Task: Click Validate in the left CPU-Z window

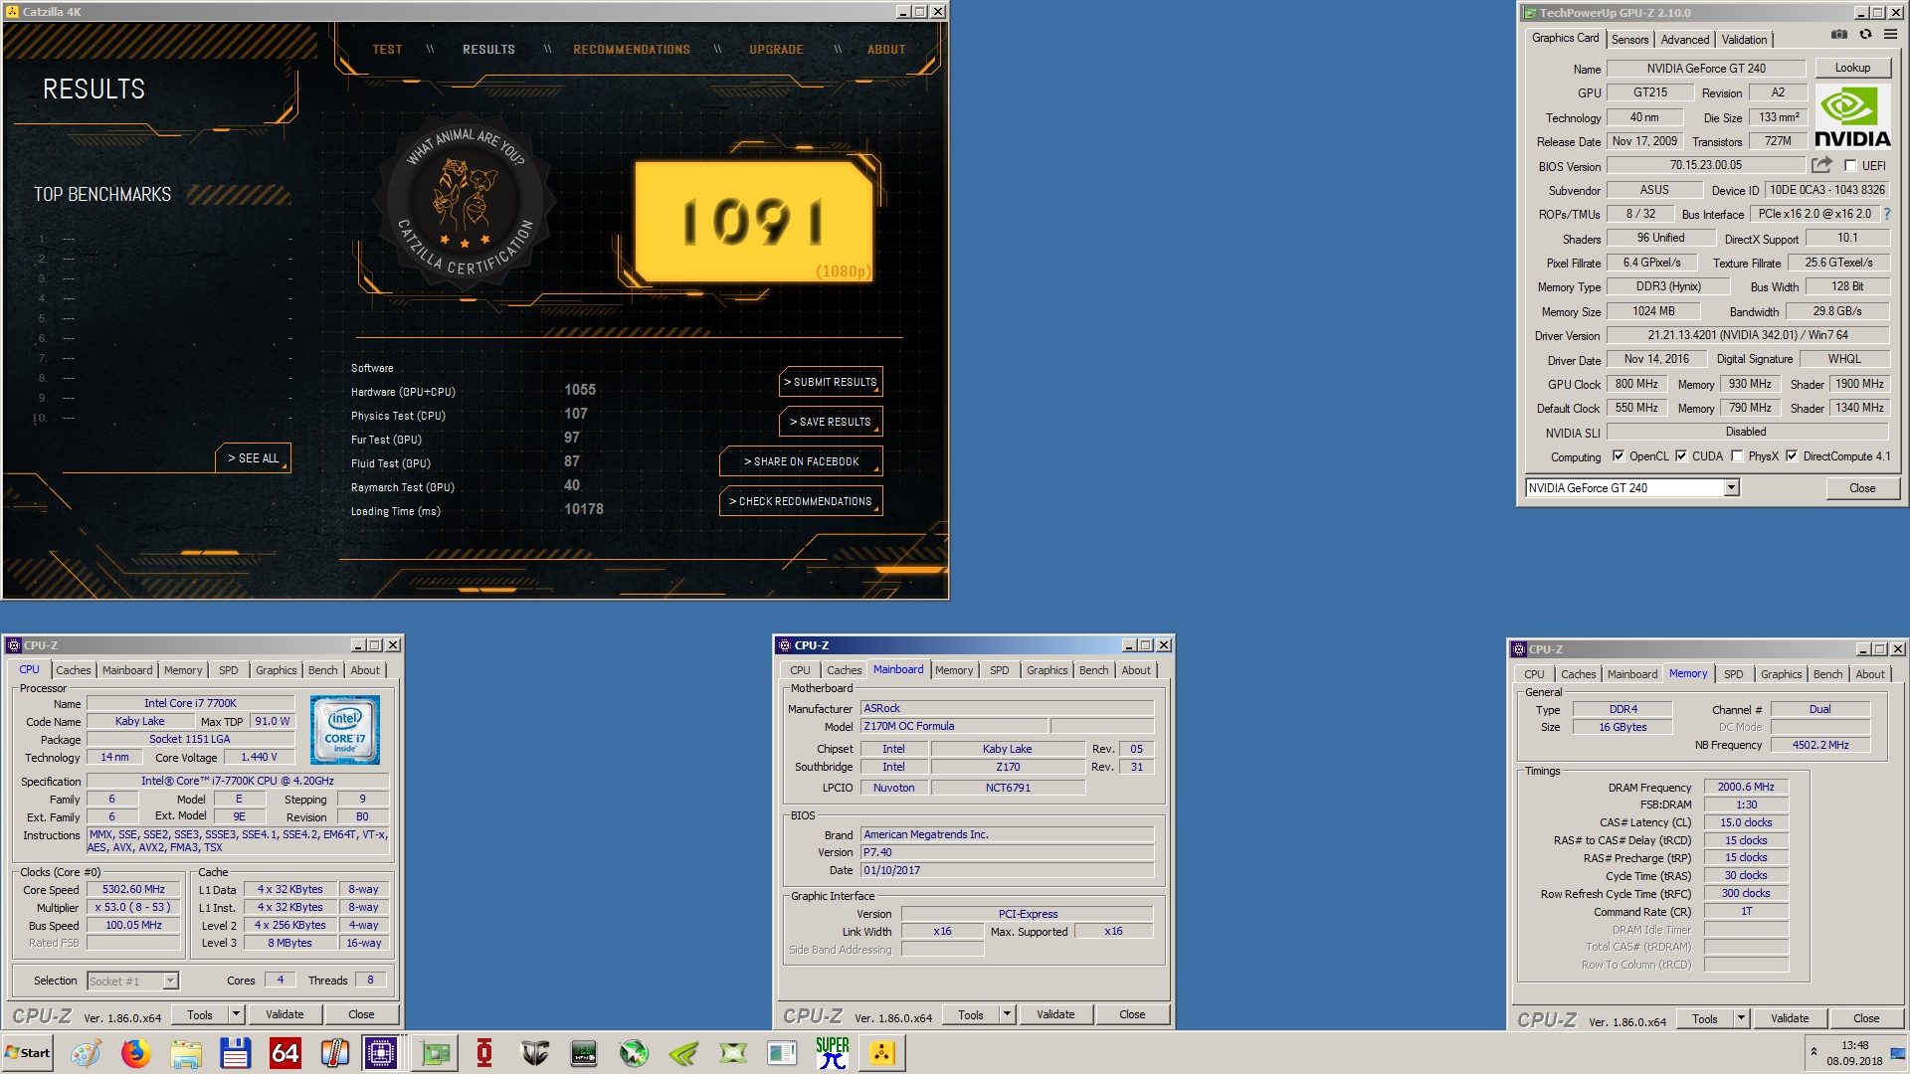Action: (285, 1014)
